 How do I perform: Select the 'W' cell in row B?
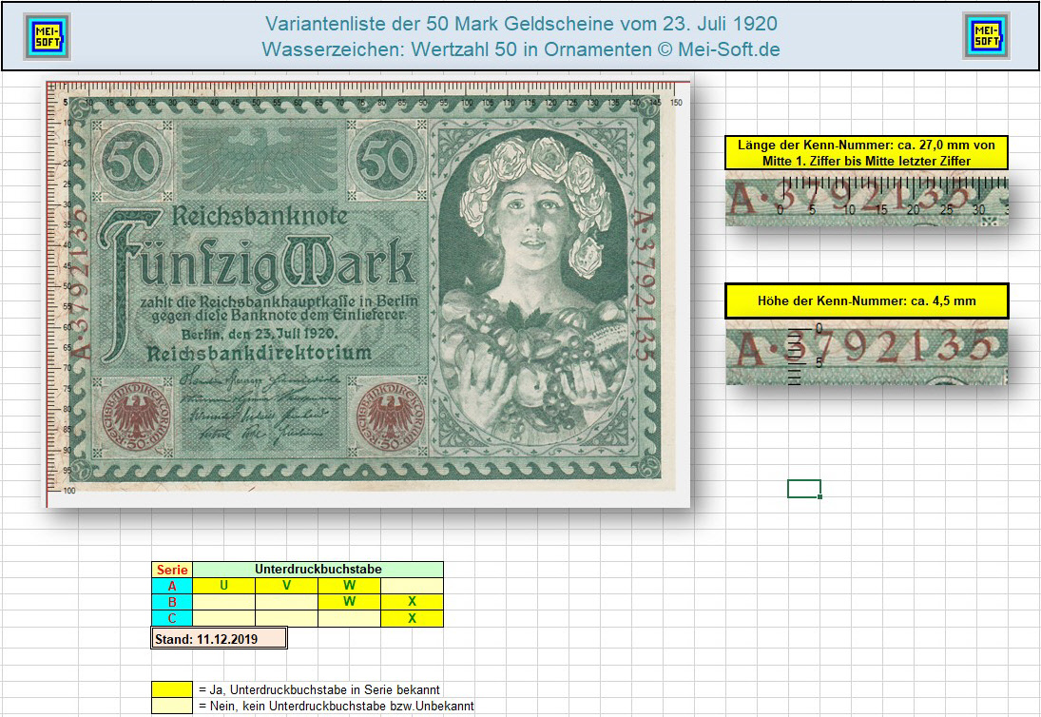click(349, 602)
